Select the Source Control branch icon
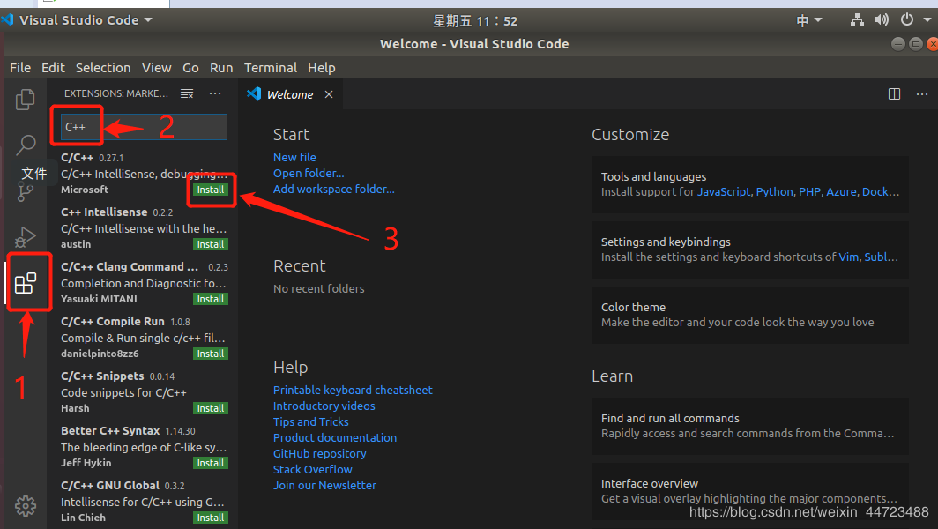Viewport: 938px width, 529px height. pyautogui.click(x=25, y=191)
